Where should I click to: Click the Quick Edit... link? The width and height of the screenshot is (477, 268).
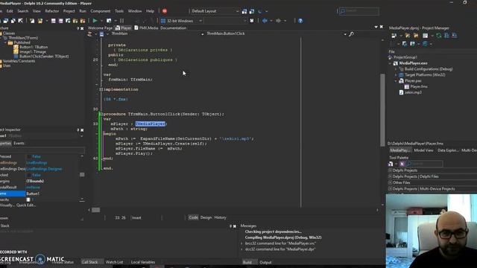pyautogui.click(x=26, y=205)
